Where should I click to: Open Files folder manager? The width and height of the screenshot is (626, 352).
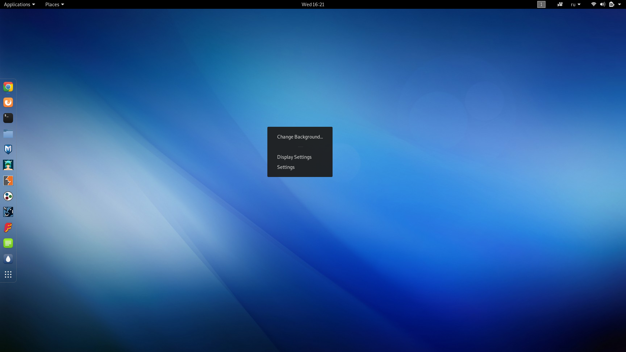point(8,134)
